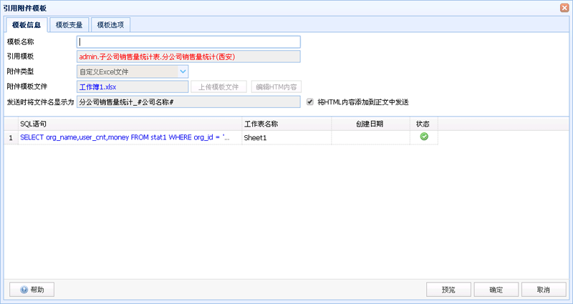Toggle 将HTML内容添加到正文中发送 checkbox

310,102
